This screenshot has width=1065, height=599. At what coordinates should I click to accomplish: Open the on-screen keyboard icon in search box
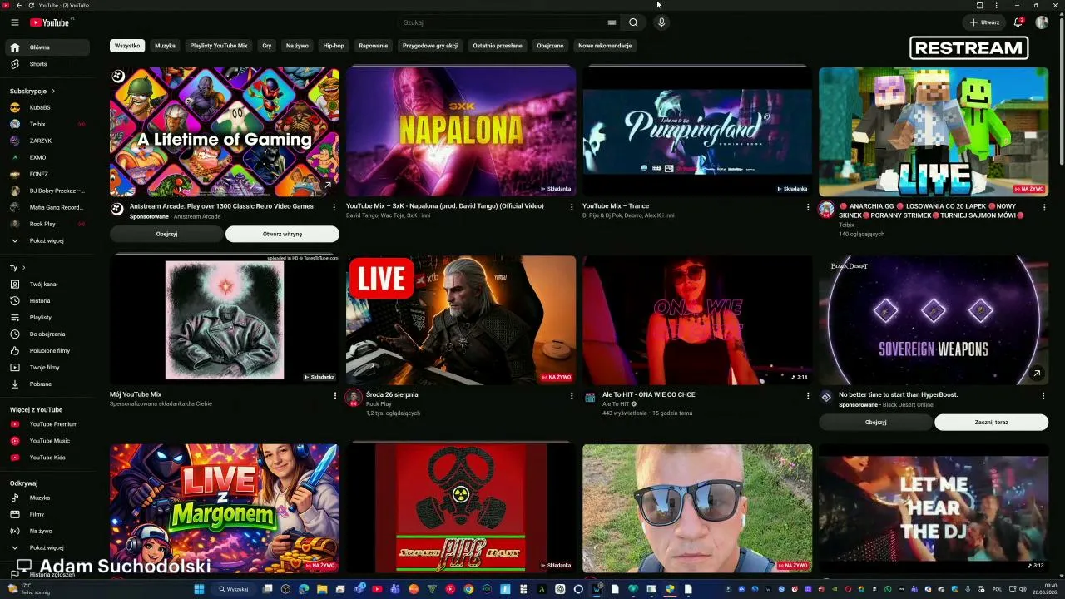pos(612,22)
